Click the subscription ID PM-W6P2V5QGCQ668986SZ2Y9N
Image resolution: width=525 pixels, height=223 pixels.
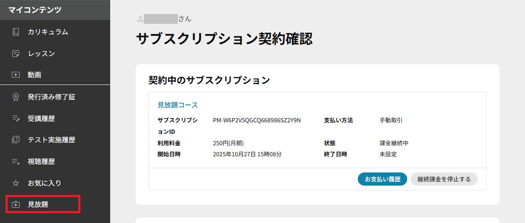[x=257, y=120]
